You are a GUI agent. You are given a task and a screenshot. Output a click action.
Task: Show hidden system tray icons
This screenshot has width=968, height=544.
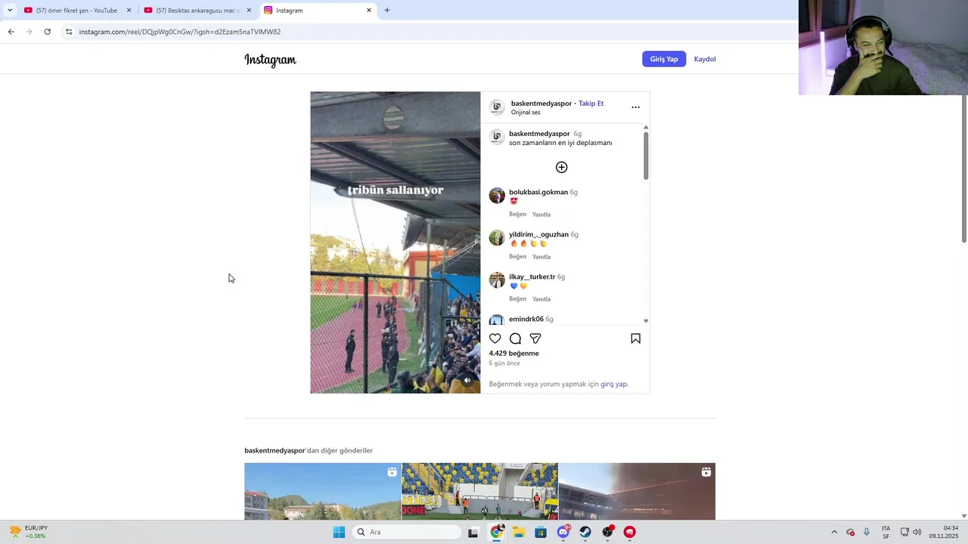click(x=834, y=532)
